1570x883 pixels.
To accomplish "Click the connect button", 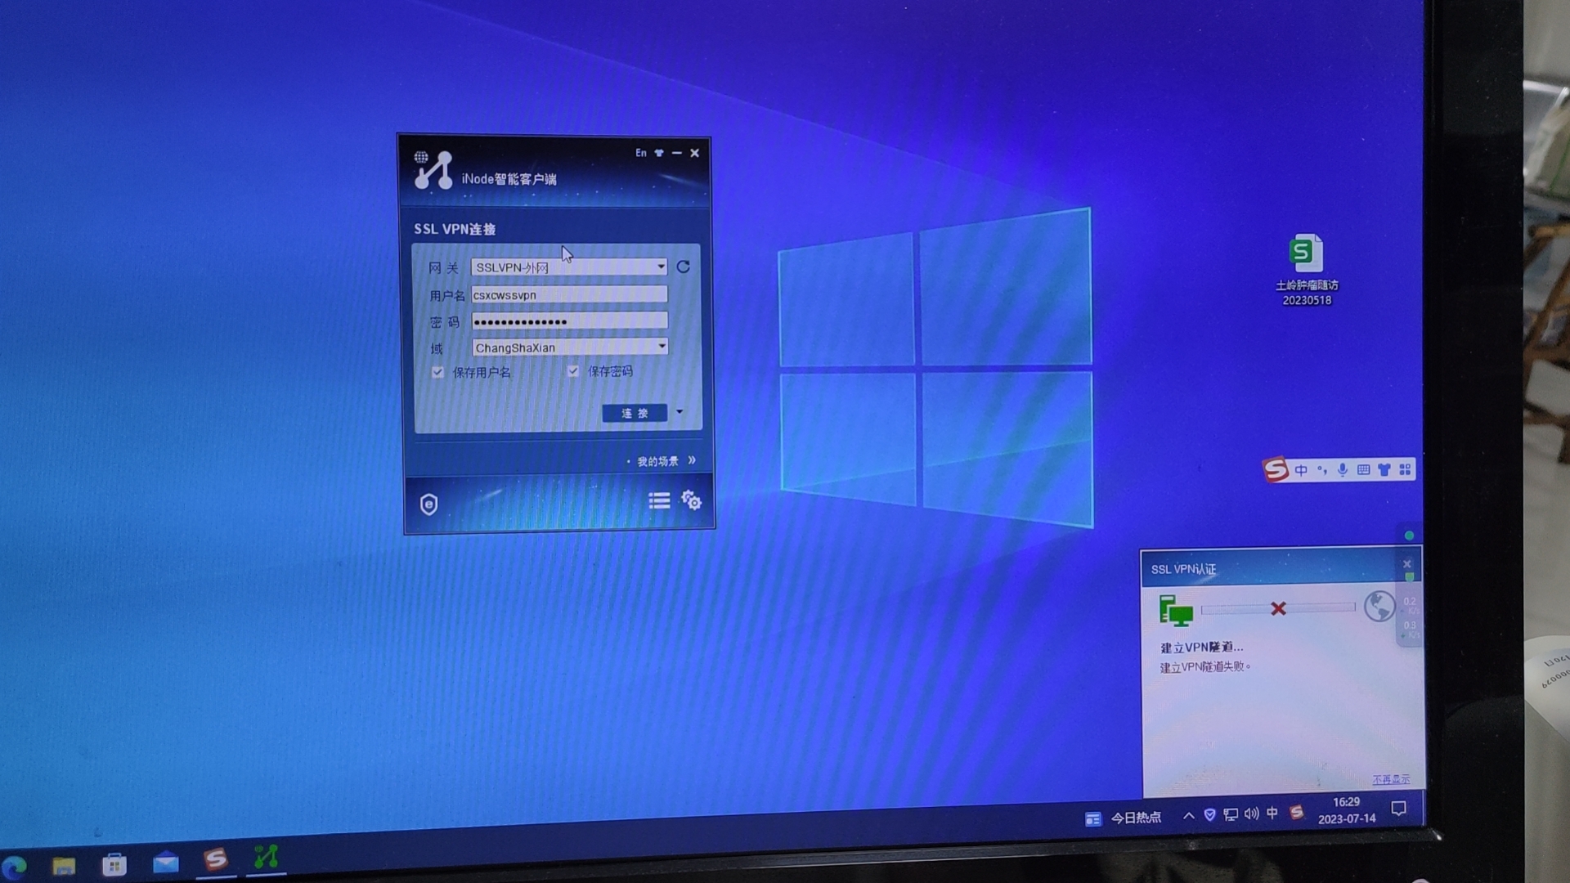I will (634, 413).
